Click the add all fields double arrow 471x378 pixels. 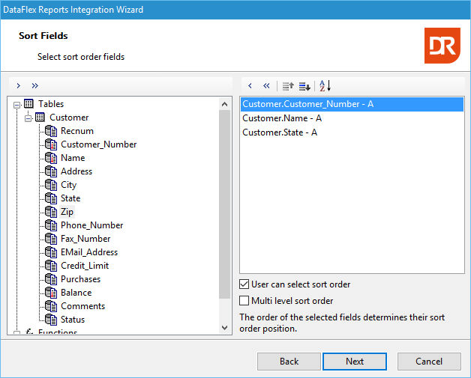34,86
